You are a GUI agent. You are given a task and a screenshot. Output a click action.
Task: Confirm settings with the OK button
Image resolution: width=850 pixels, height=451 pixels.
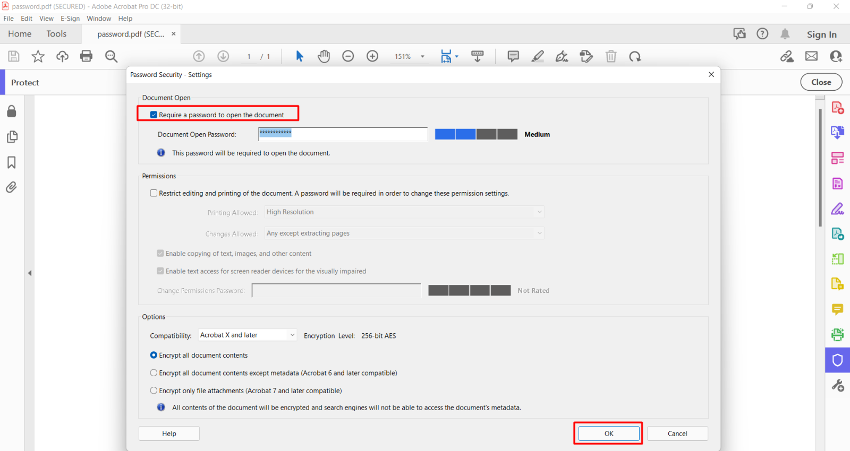point(609,433)
